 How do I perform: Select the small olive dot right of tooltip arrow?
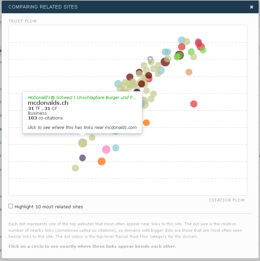pyautogui.click(x=92, y=137)
